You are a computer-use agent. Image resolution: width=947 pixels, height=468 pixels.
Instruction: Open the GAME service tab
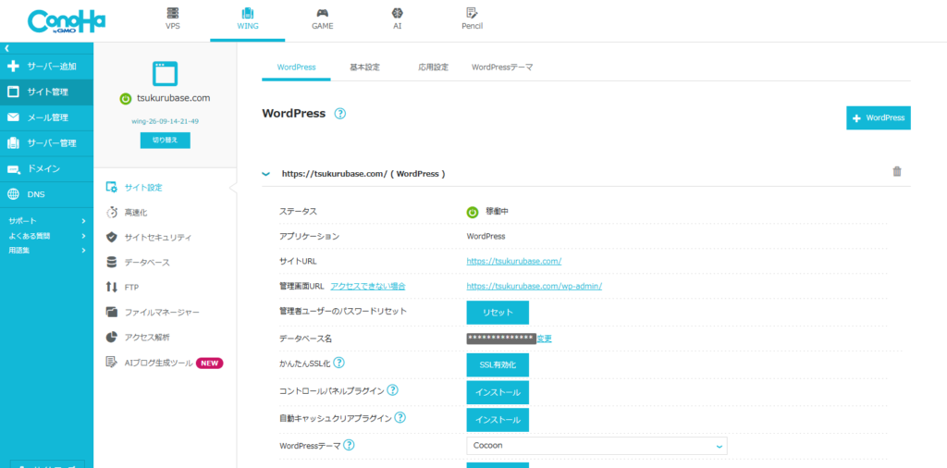pyautogui.click(x=322, y=19)
